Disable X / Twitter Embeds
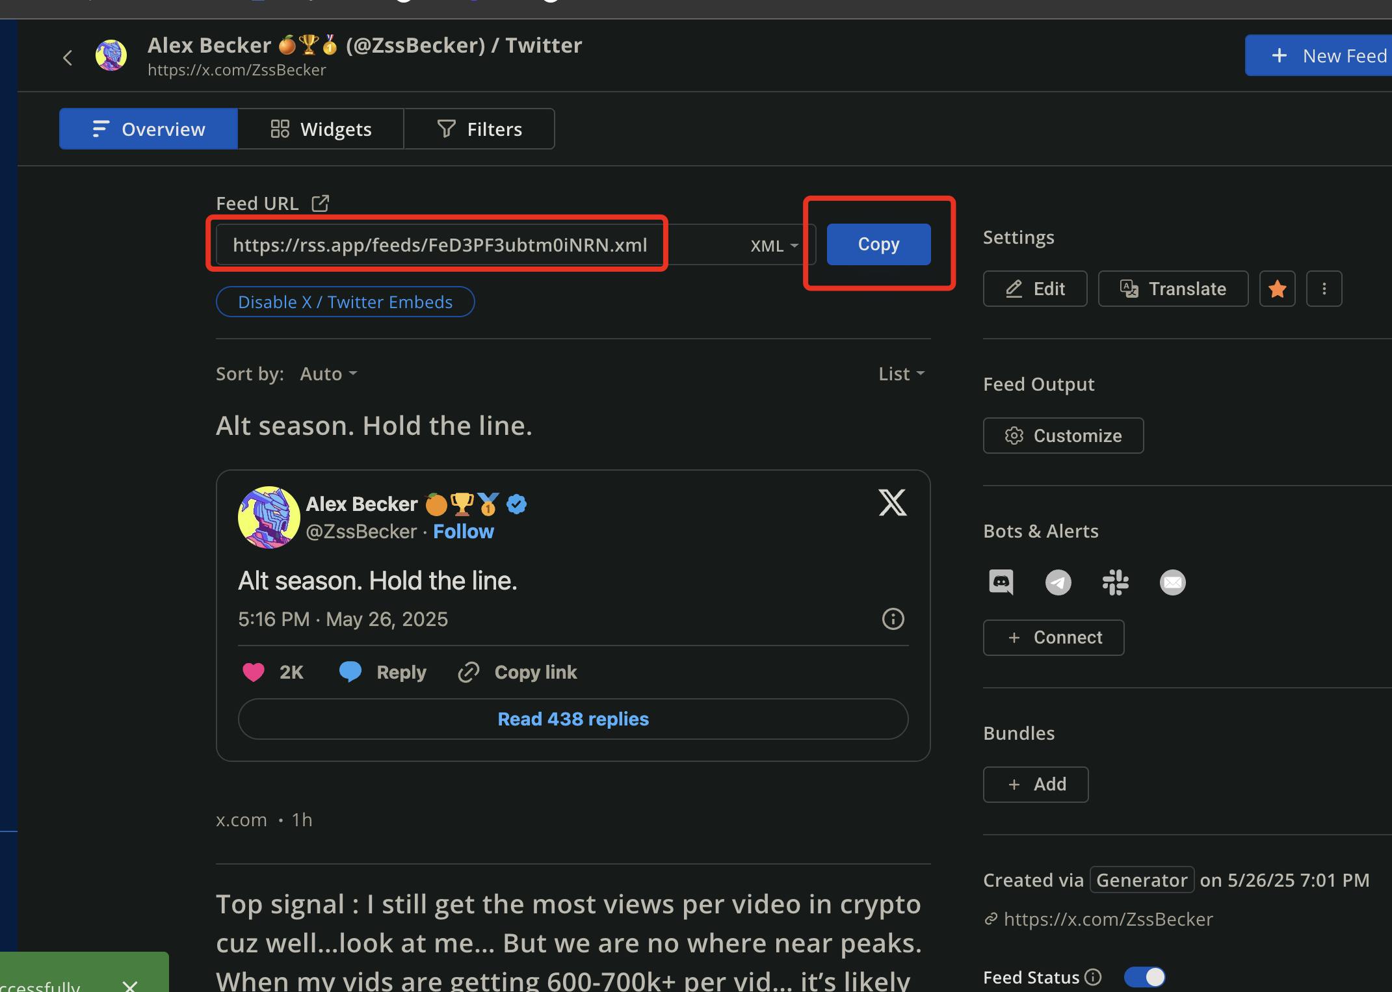Screen dimensions: 1392x992 (345, 302)
